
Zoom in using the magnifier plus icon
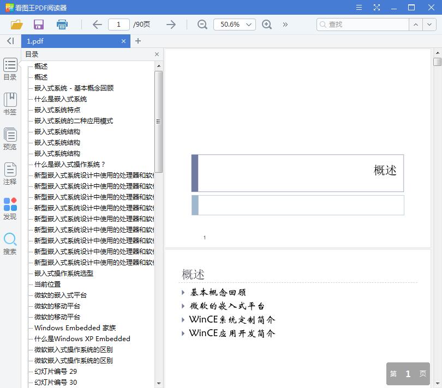267,25
